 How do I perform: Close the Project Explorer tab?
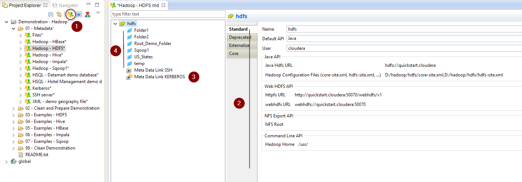[x=45, y=5]
